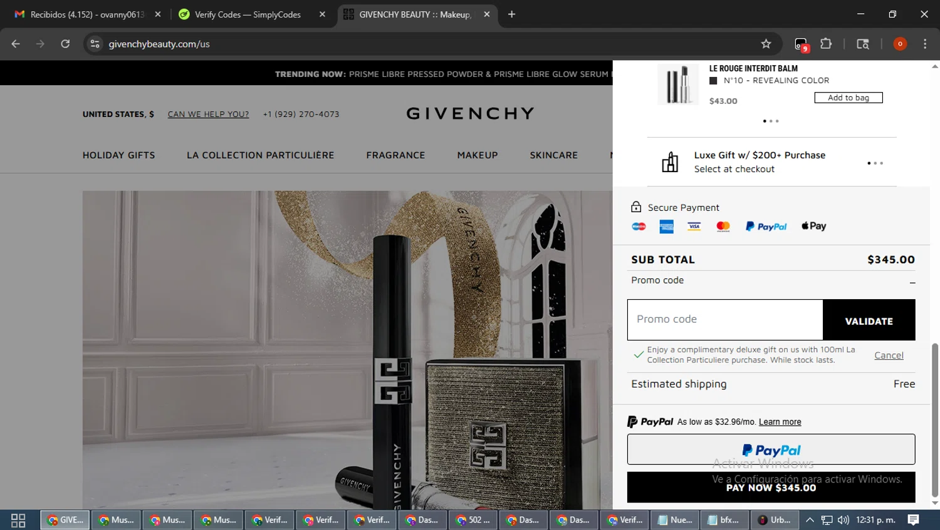Image resolution: width=940 pixels, height=530 pixels.
Task: Click the network icon in system tray
Action: [827, 520]
